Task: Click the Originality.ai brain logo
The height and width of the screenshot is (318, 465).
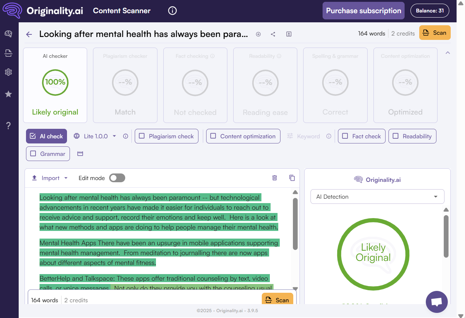Action: (x=12, y=11)
